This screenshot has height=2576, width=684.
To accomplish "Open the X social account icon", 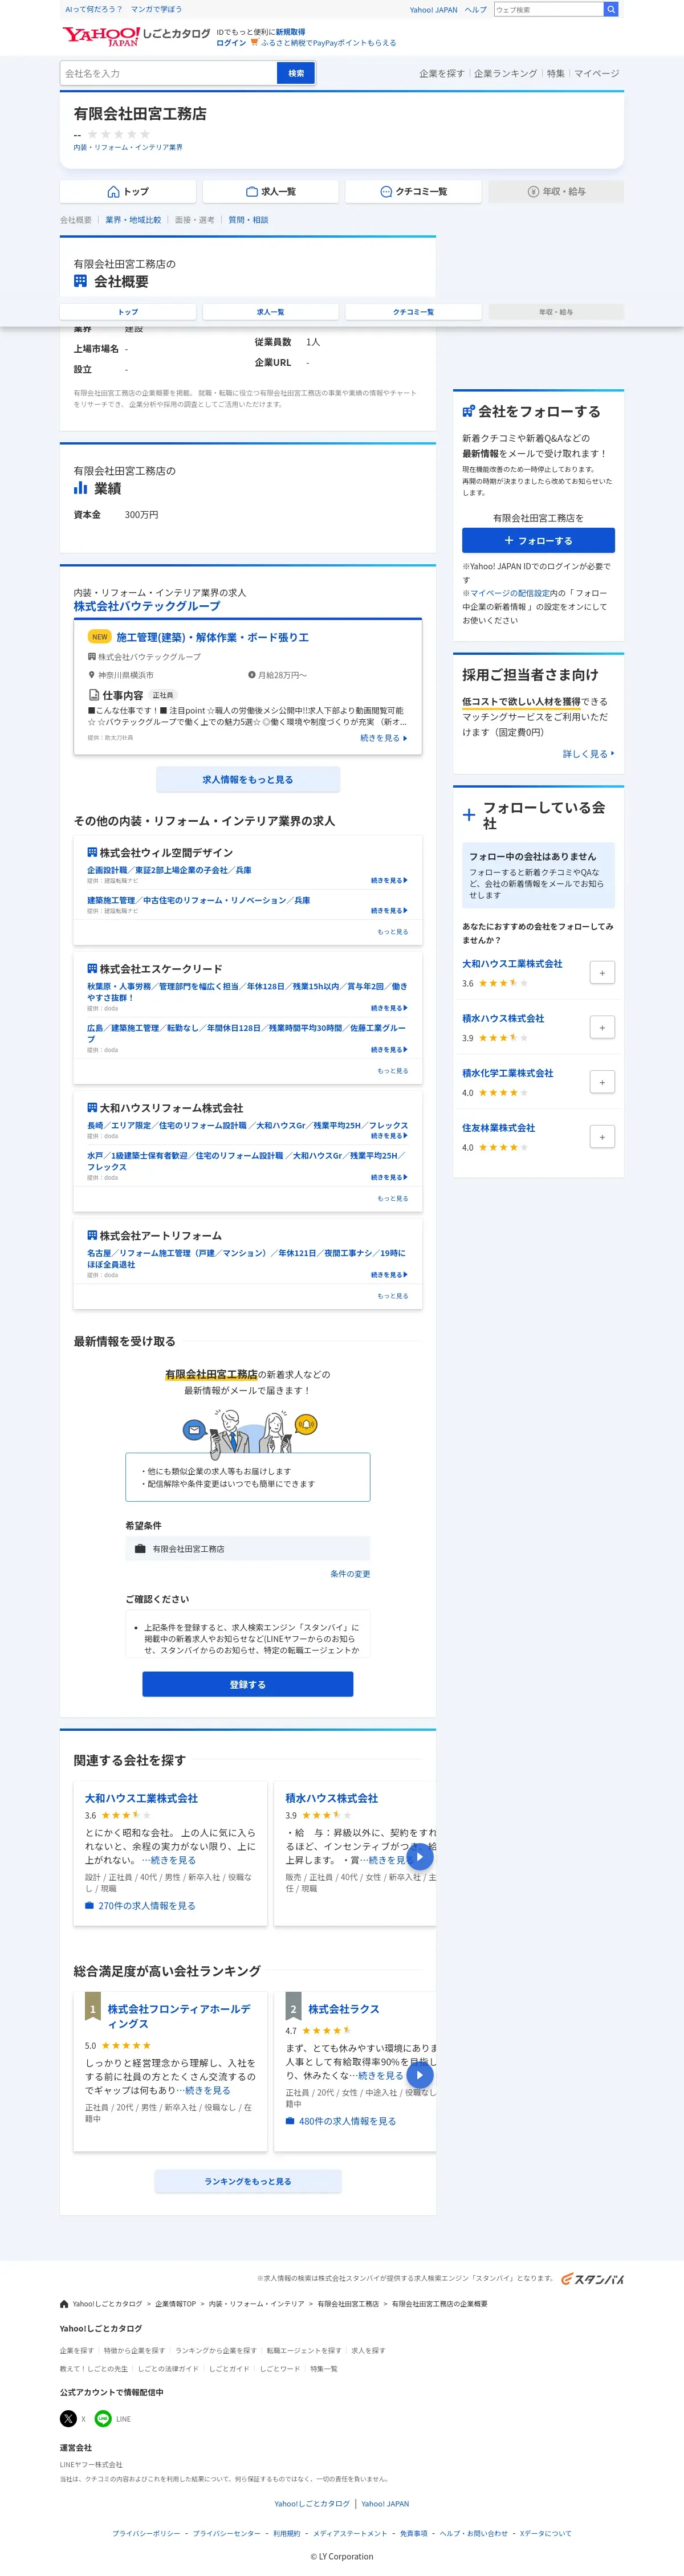I will [x=68, y=2419].
